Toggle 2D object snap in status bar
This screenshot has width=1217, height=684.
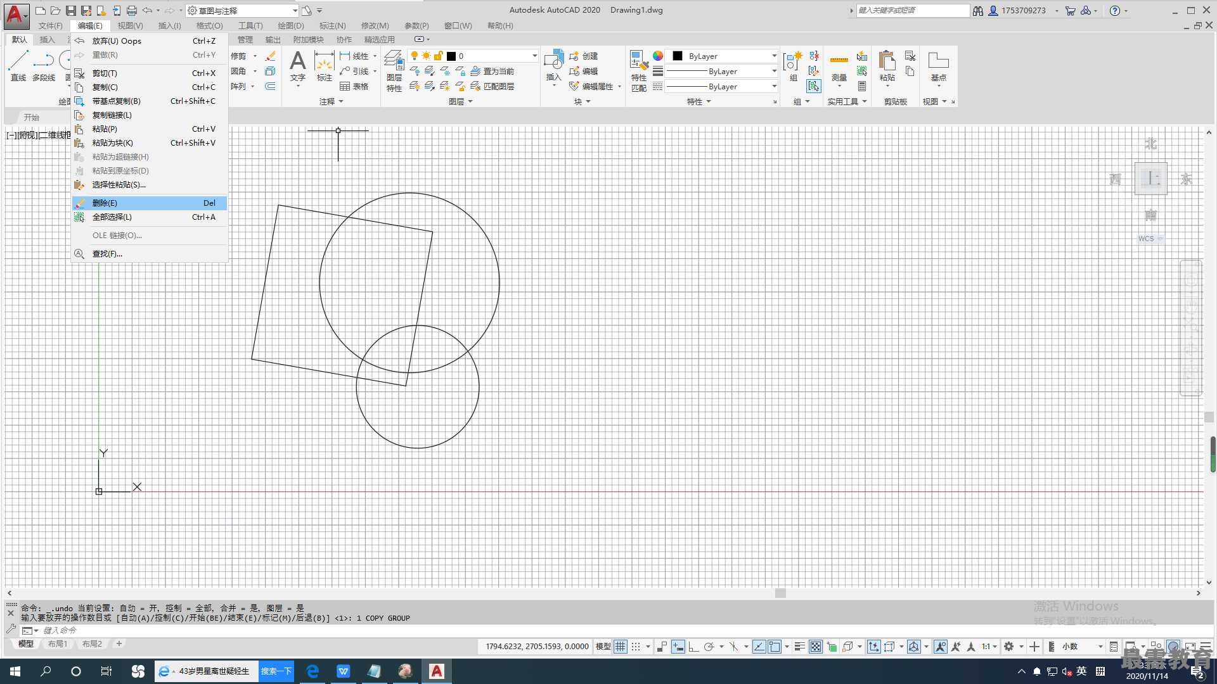coord(775,647)
